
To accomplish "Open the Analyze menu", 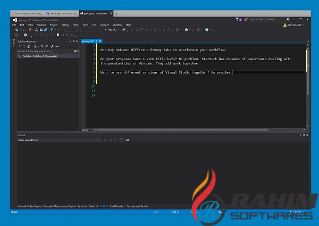I will 105,25.
